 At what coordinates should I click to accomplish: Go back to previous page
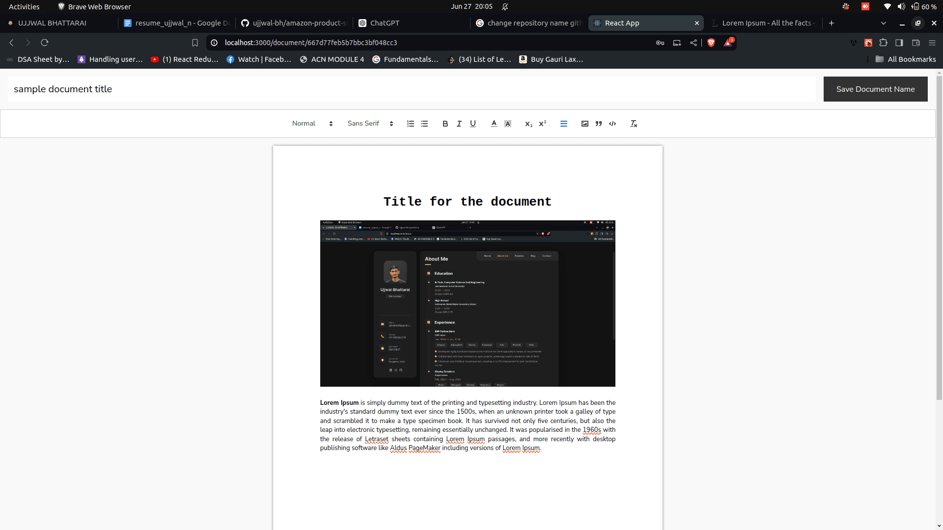(12, 43)
